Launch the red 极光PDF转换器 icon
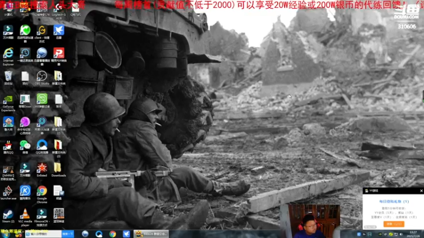 pos(59,57)
